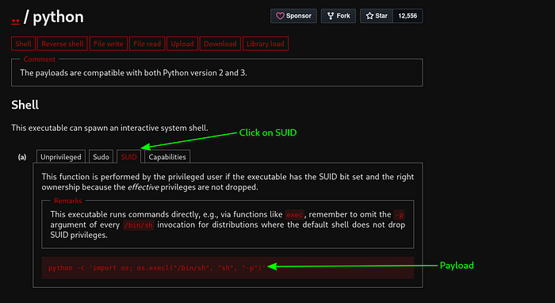Click 'This executable can spawn an interactive system shell.'
This screenshot has width=555, height=303.
point(109,128)
